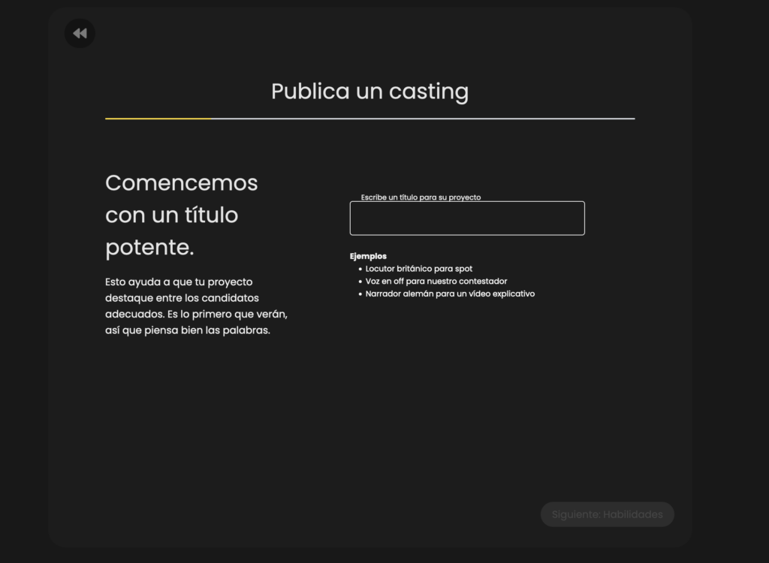Click the 'Comencemos con un título potente' heading
769x563 pixels.
182,215
